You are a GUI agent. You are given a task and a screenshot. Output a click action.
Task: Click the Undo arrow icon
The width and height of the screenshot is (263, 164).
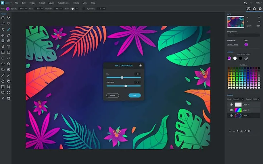tap(245, 3)
